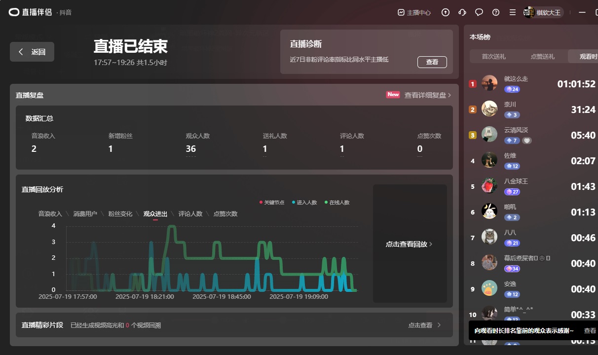This screenshot has height=355, width=598.
Task: Click the 本场榜 panel title
Action: pyautogui.click(x=480, y=37)
